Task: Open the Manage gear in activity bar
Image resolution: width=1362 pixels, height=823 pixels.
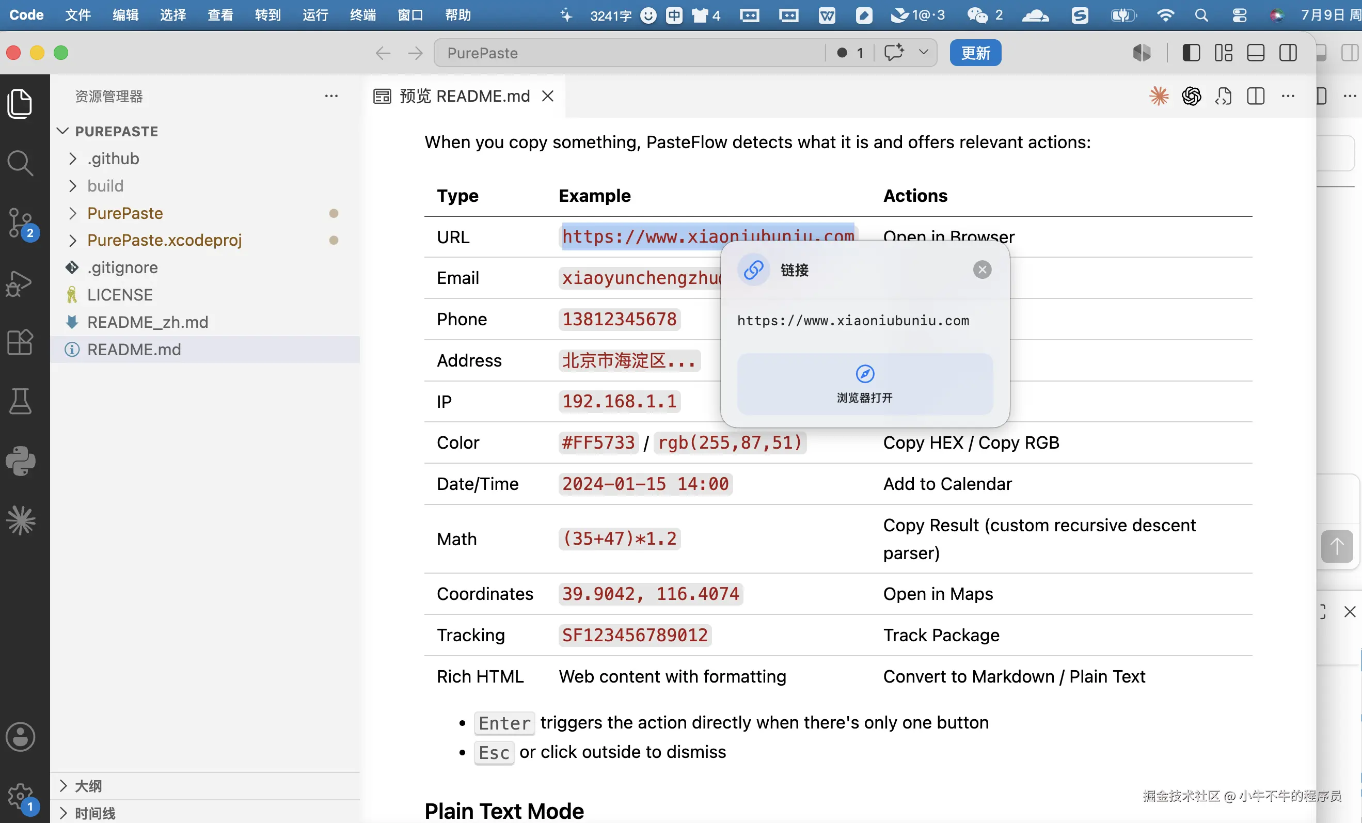Action: click(21, 797)
